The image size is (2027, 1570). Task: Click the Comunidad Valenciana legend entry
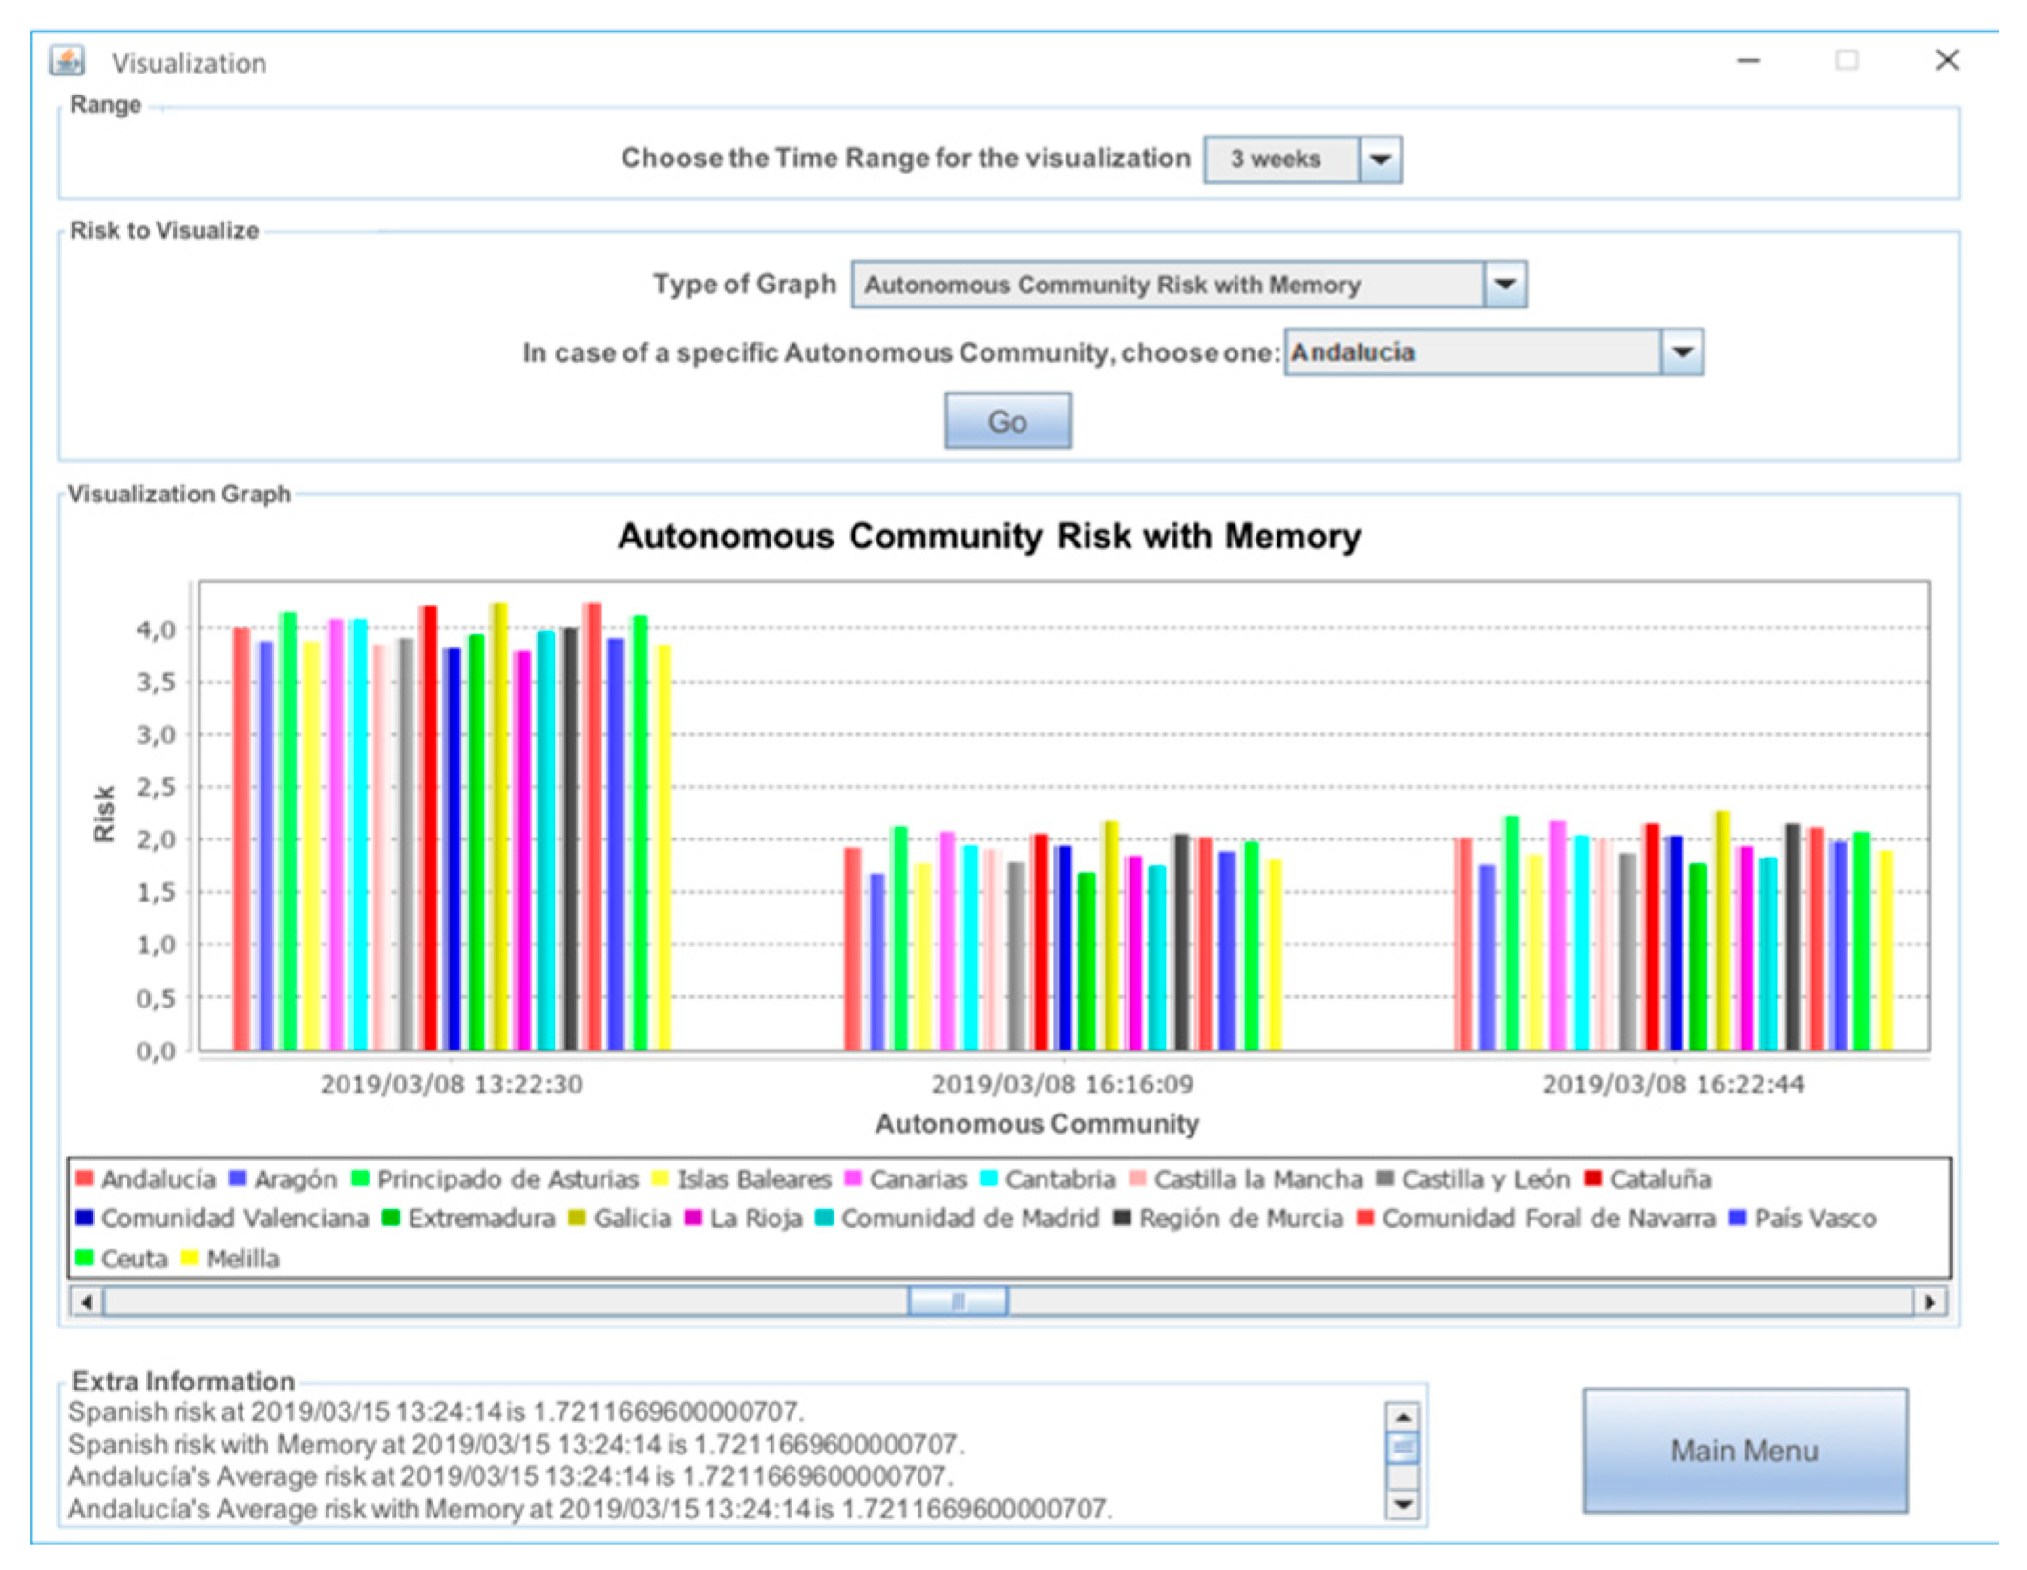(234, 1219)
